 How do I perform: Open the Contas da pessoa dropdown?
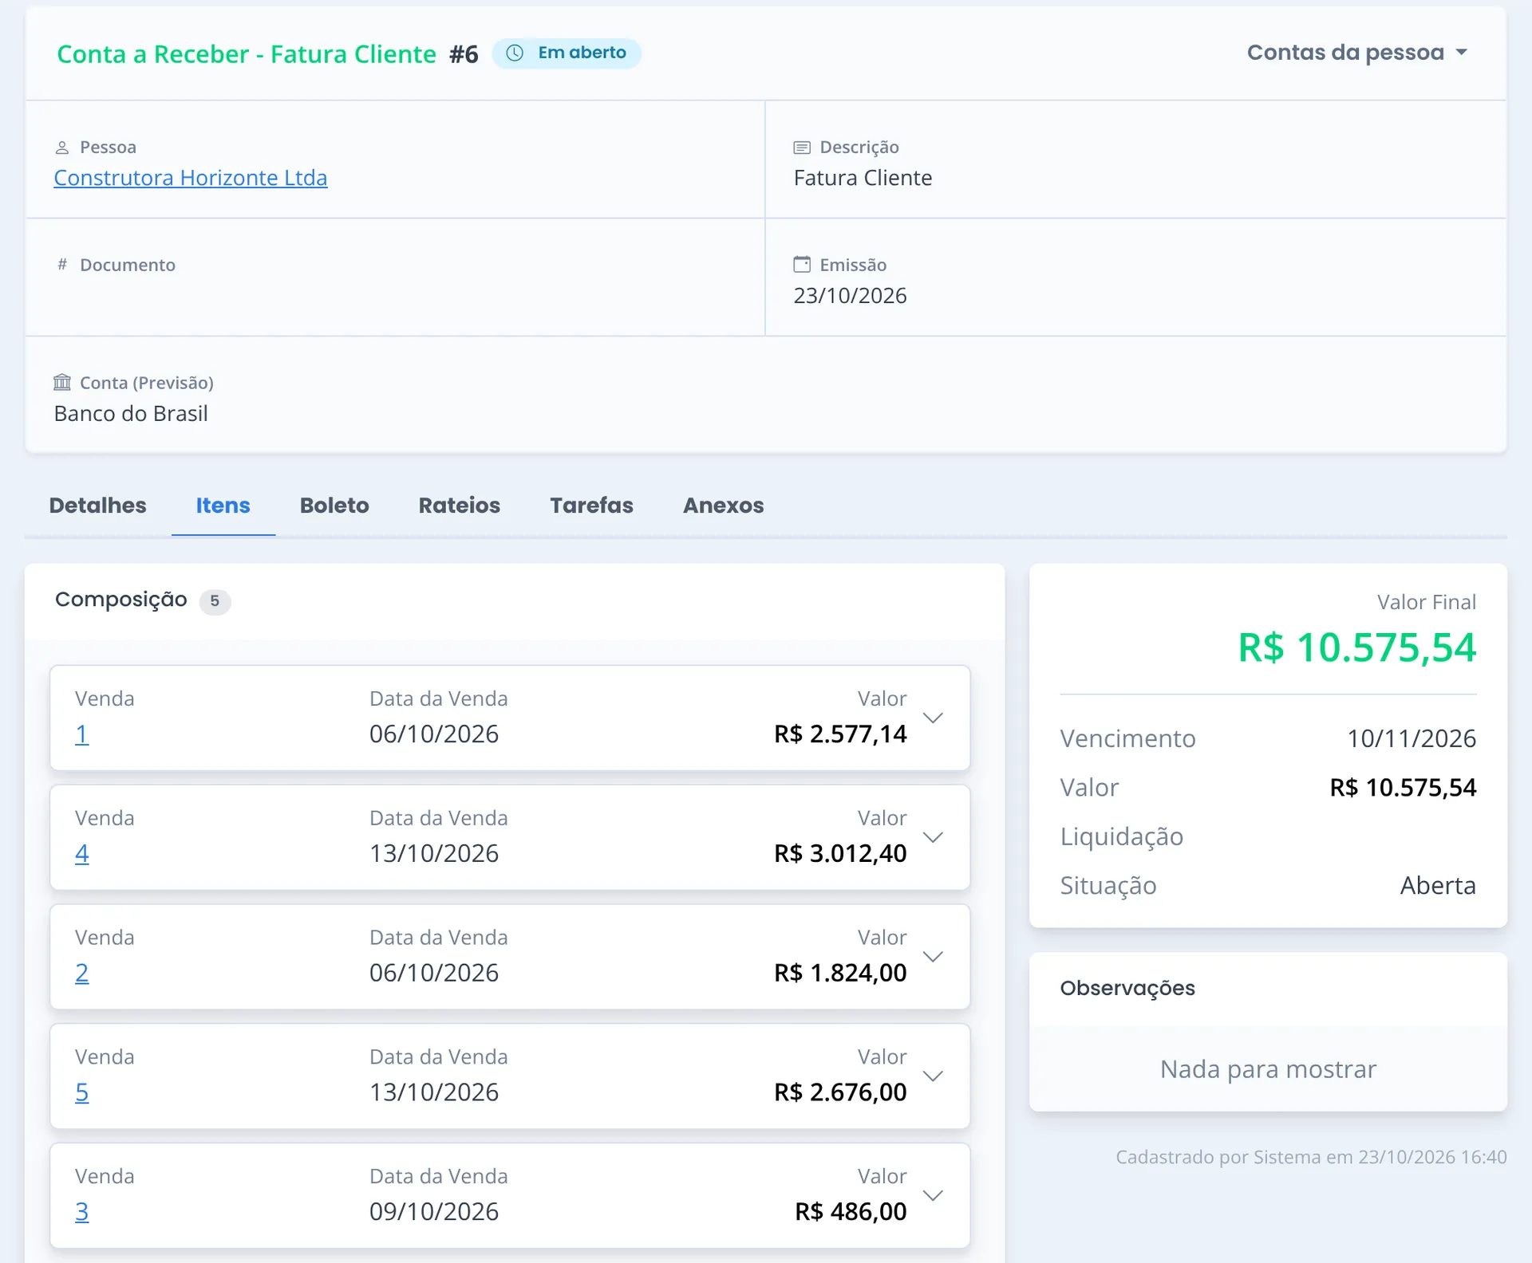[x=1357, y=53]
